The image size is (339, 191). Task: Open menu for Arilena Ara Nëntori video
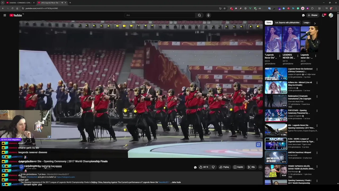point(317,83)
